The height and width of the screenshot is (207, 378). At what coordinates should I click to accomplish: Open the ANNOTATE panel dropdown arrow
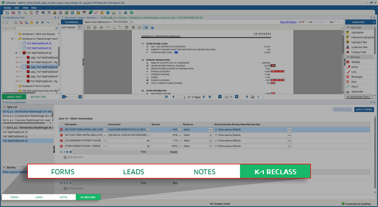coord(373,22)
